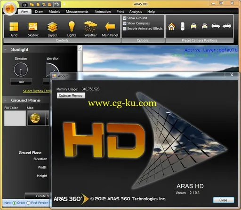Select the Orbit navigation radio button
The width and height of the screenshot is (241, 210).
(x=15, y=203)
